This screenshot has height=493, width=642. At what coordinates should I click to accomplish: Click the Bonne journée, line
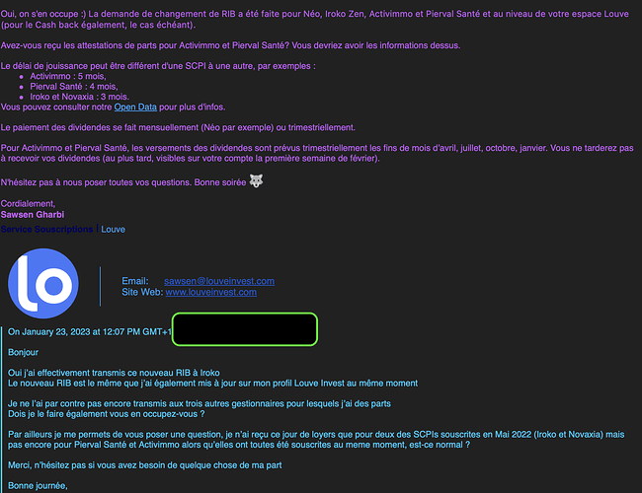point(38,486)
